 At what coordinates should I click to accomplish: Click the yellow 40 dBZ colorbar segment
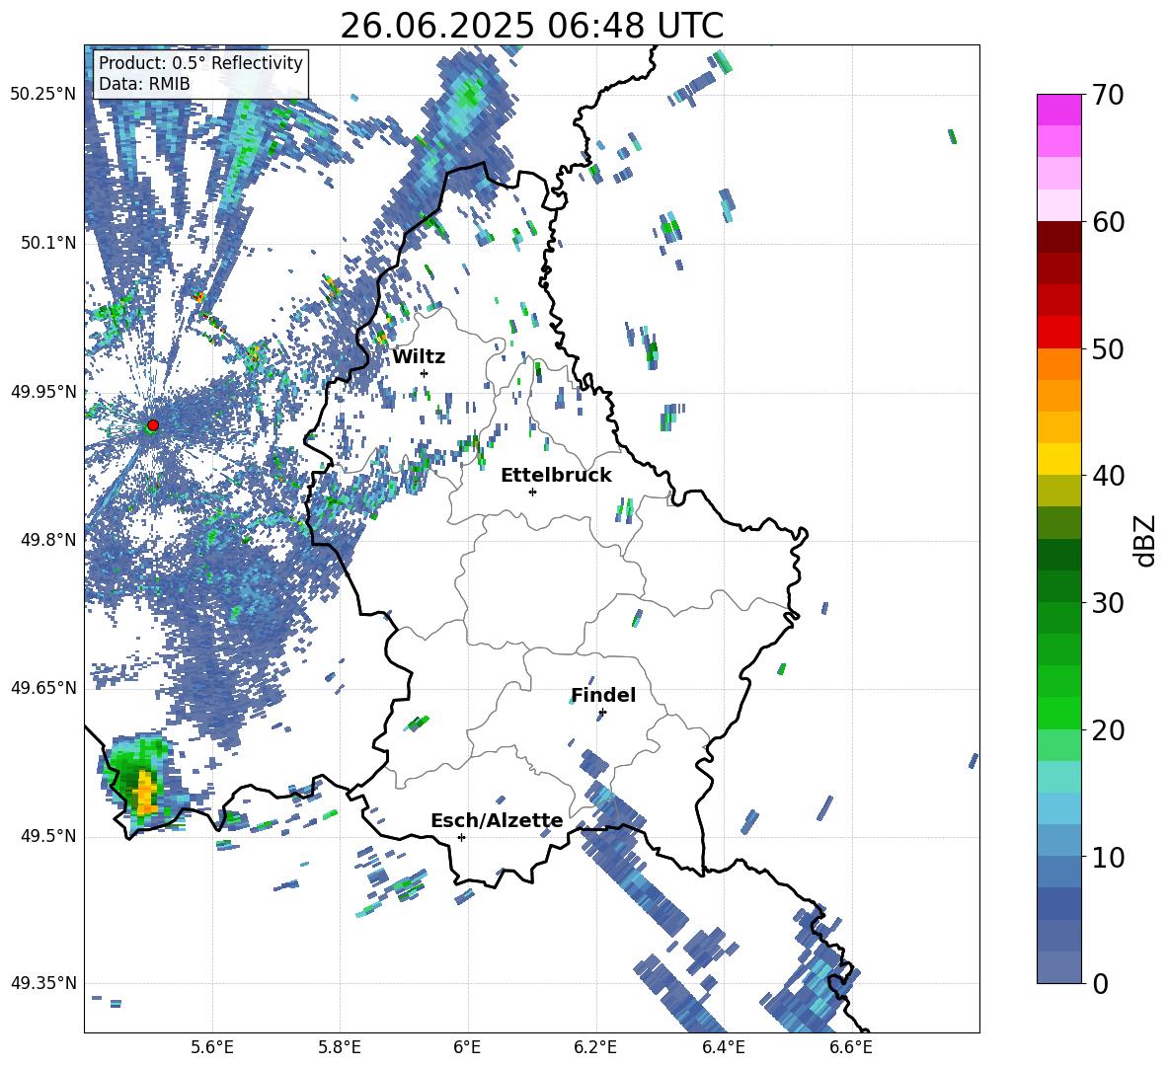pyautogui.click(x=1058, y=459)
